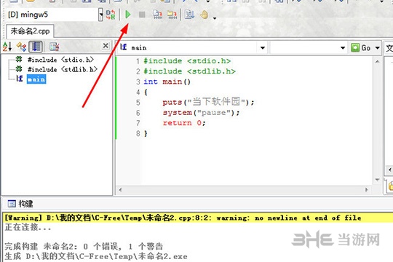Click the 正在连接... output line
Image resolution: width=393 pixels, height=262 pixels.
pos(28,228)
